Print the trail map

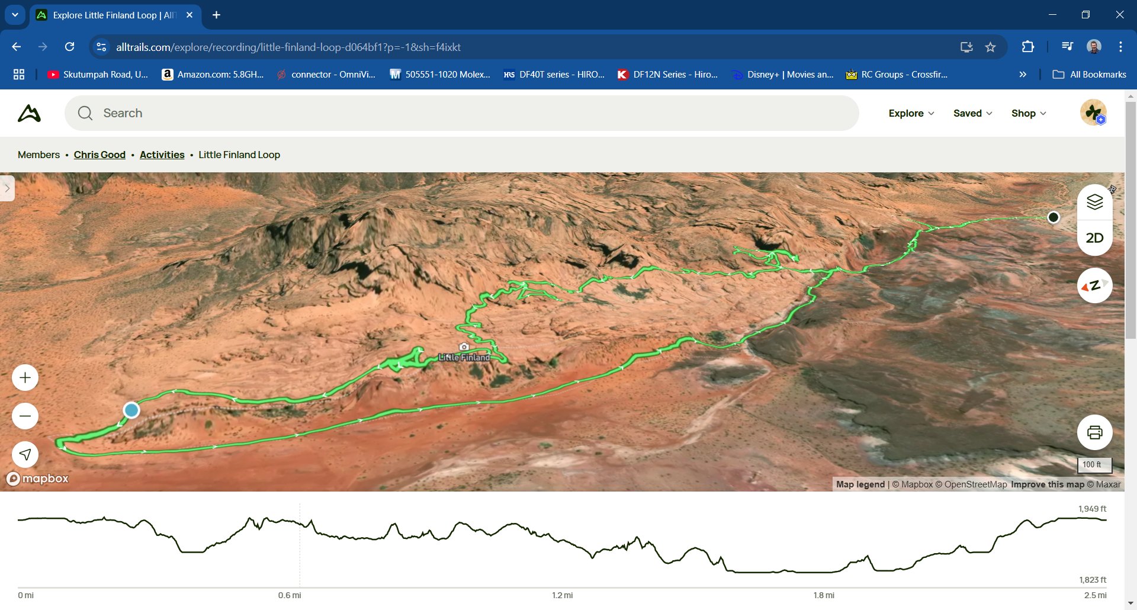coord(1094,432)
